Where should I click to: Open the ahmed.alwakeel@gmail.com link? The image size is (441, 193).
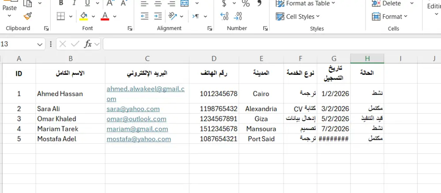coord(146,94)
